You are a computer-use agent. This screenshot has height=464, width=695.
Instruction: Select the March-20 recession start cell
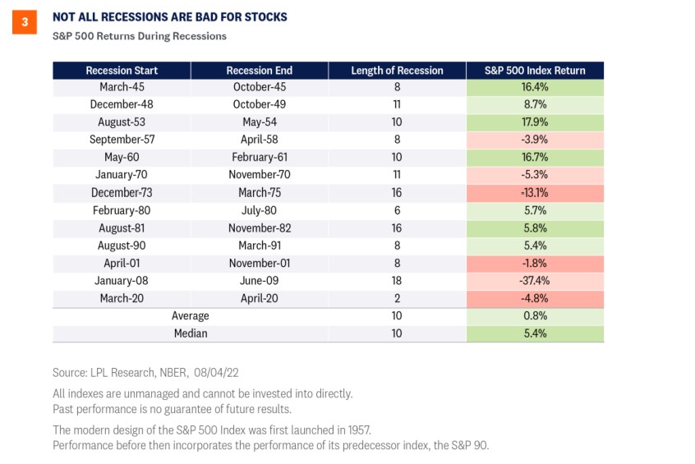coord(122,298)
